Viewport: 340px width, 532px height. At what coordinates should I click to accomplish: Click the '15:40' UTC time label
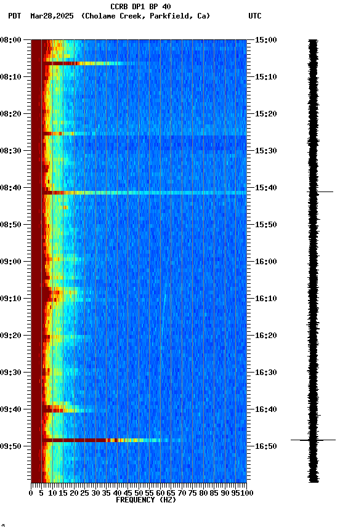point(265,188)
